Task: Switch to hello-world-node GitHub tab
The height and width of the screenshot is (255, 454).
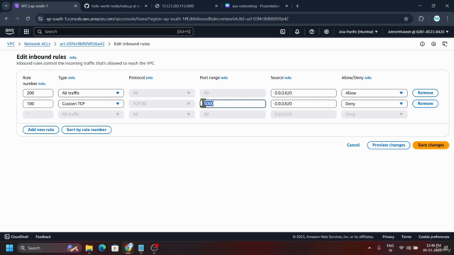Action: (x=116, y=6)
